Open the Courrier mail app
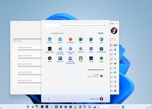152x109 pixels. (x=60, y=40)
